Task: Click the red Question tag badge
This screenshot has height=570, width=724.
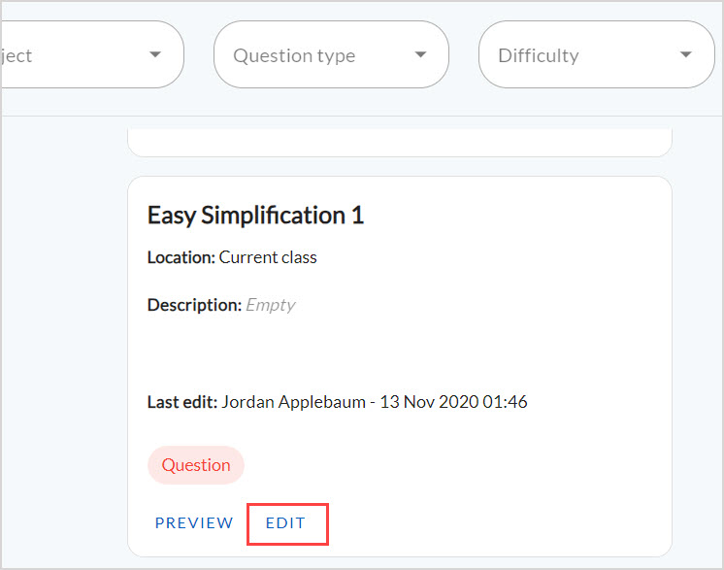Action: (196, 465)
